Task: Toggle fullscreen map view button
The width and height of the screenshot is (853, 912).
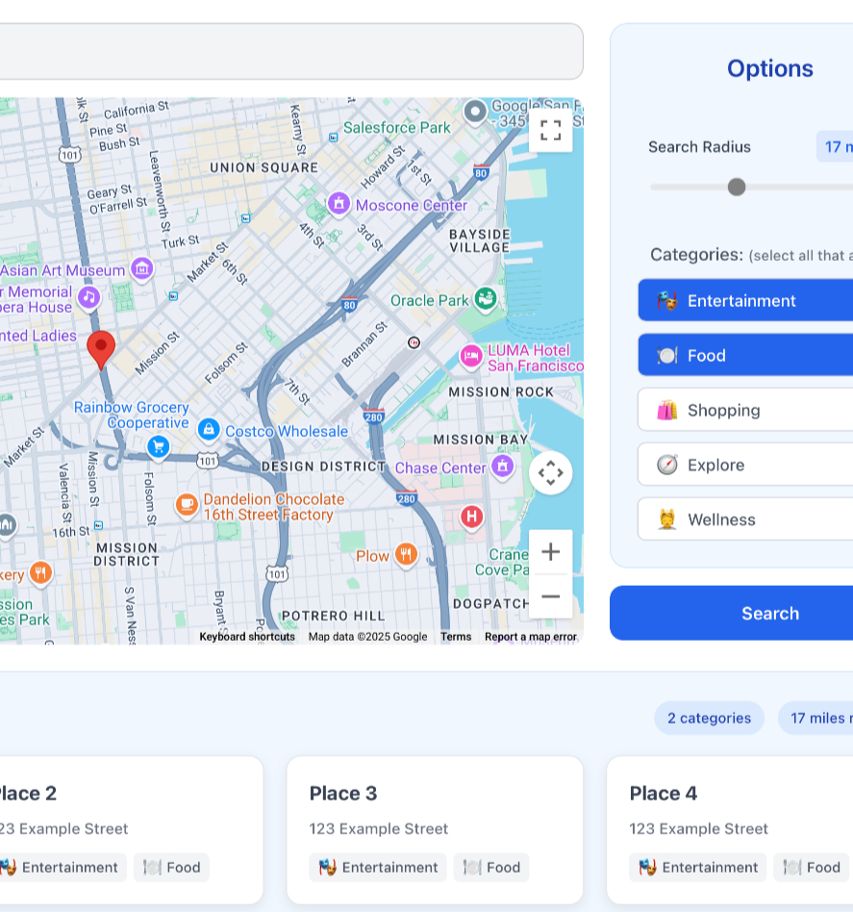Action: [550, 130]
